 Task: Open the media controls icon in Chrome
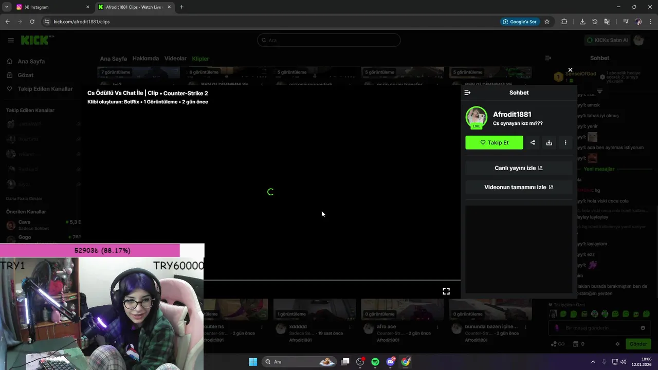pos(626,22)
